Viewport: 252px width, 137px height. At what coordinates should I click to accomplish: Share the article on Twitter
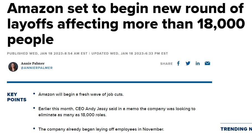click(x=188, y=63)
